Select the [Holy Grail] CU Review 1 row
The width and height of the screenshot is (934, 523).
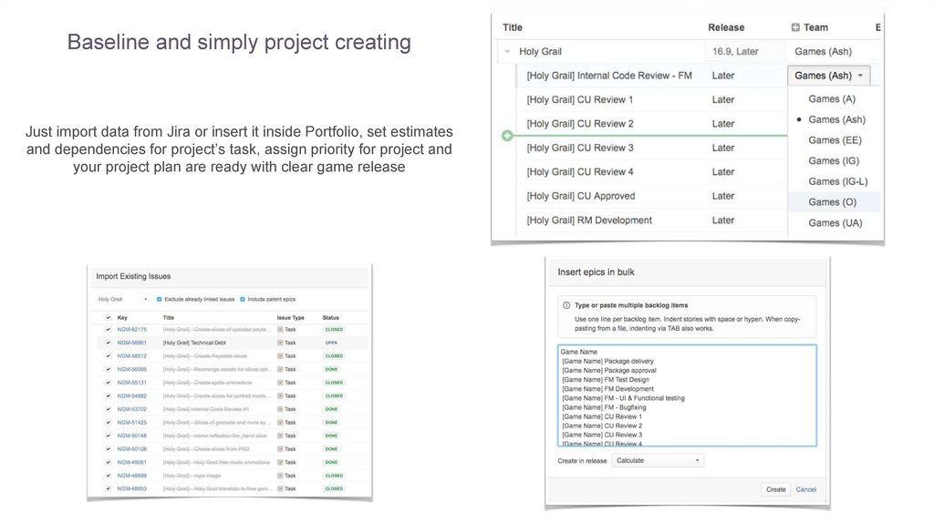click(579, 100)
